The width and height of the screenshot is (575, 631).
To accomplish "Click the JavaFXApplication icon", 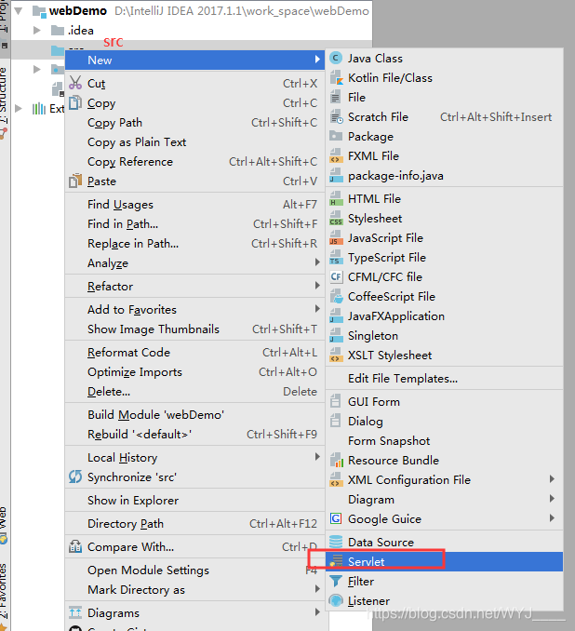I will click(x=336, y=316).
